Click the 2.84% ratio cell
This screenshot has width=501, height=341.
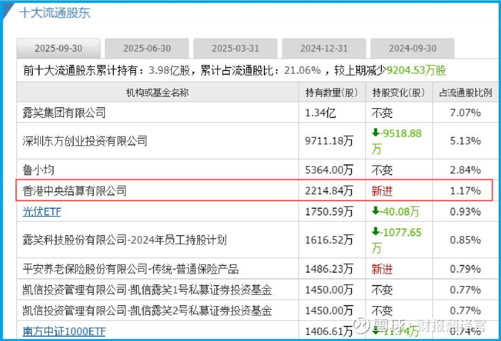coord(466,170)
